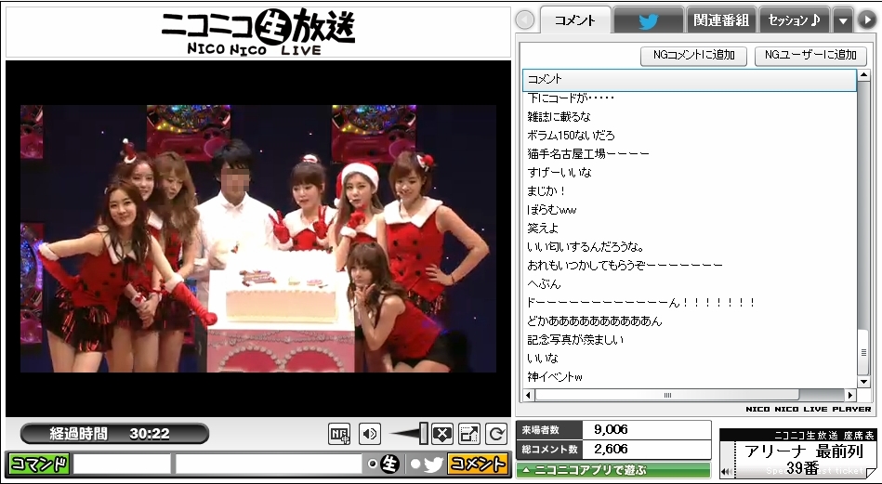Screen dimensions: 882x484
Task: Click the NGユーザーに追加 button
Action: (810, 55)
